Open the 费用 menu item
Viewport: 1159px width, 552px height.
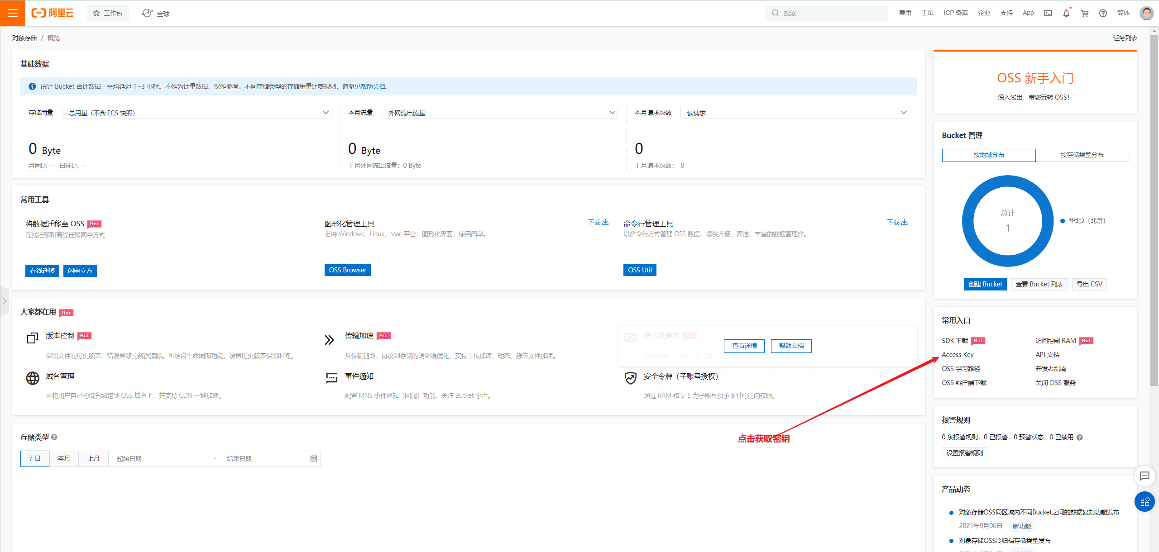tap(905, 13)
